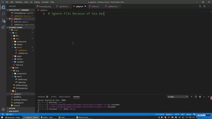Click the Open Changes icon in editor toolbar
Screen dimensions: 212x119
click(200, 6)
